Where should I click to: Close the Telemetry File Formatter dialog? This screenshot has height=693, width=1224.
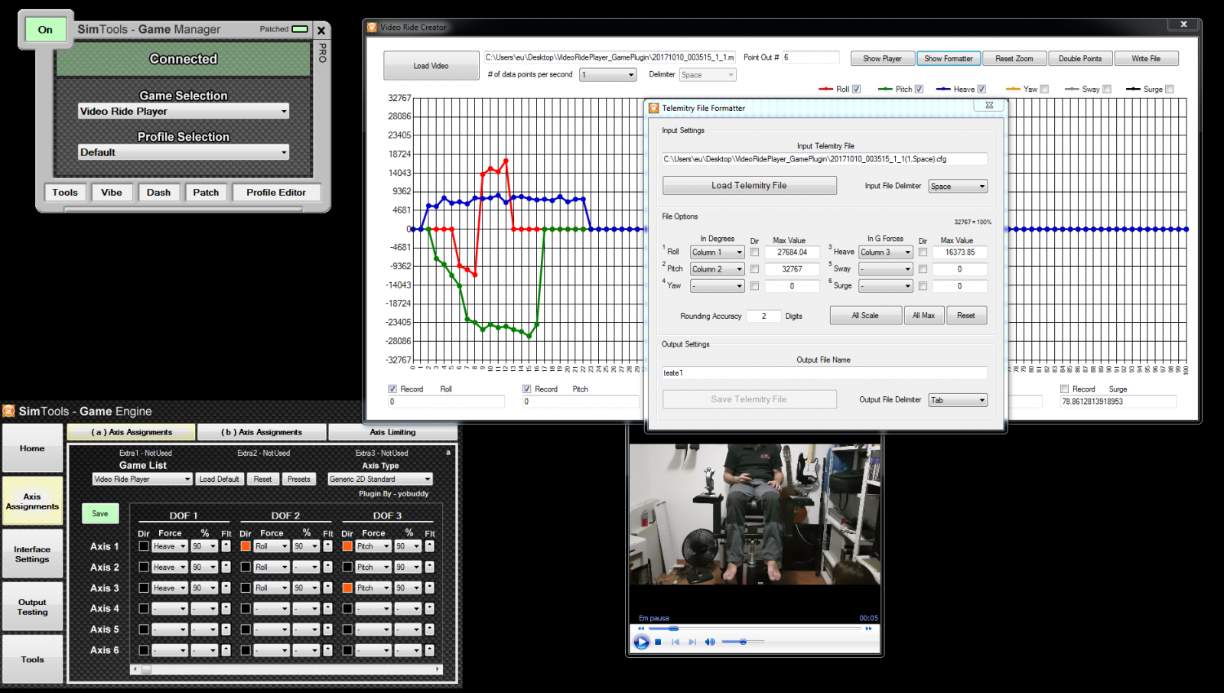[989, 106]
